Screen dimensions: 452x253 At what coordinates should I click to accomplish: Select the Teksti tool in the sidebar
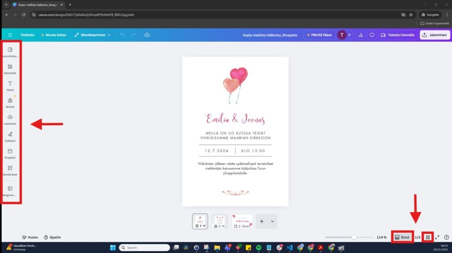coord(10,86)
